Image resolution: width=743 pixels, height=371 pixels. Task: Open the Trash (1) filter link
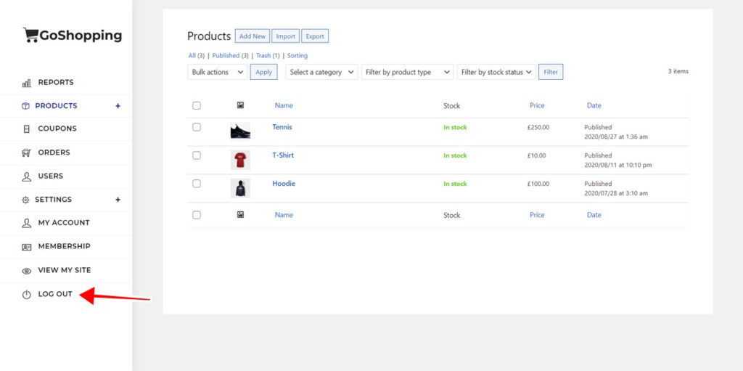268,55
